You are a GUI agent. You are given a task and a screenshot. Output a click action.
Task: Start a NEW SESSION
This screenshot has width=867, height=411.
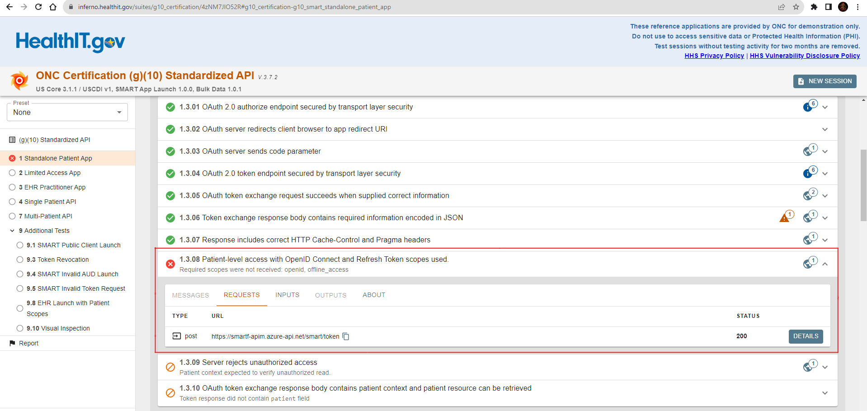point(825,81)
